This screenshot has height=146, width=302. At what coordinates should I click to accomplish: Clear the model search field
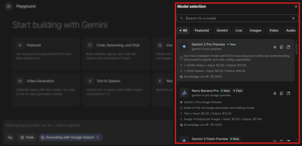point(293,18)
